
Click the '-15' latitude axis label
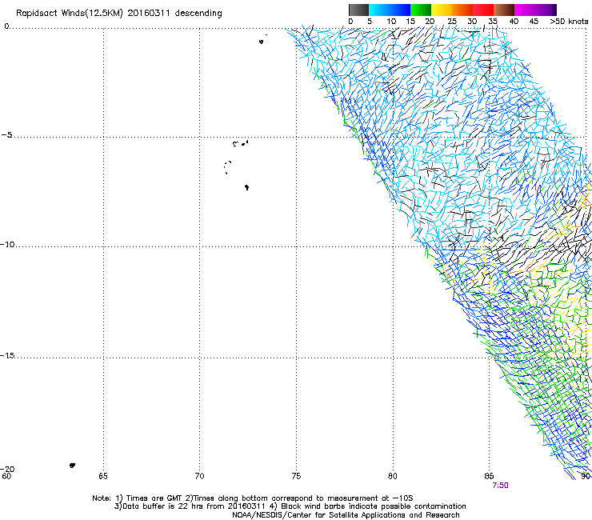tap(7, 355)
